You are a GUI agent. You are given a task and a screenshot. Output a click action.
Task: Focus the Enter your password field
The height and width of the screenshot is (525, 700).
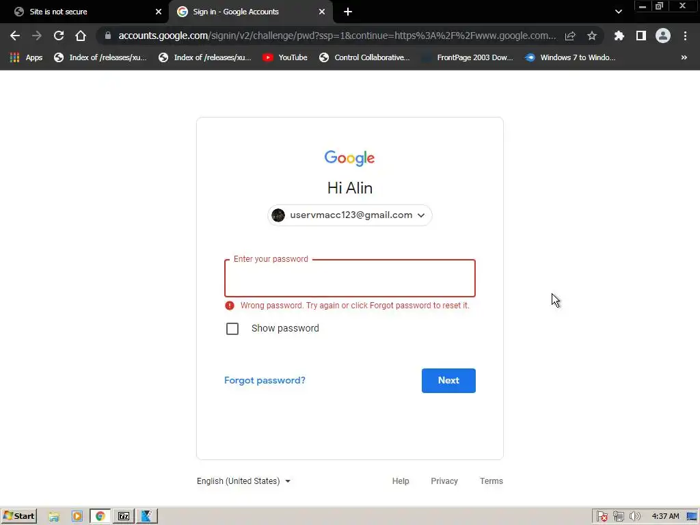pos(349,278)
